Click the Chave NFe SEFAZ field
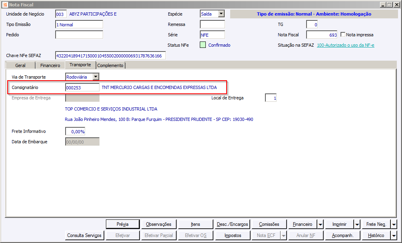 pos(111,55)
